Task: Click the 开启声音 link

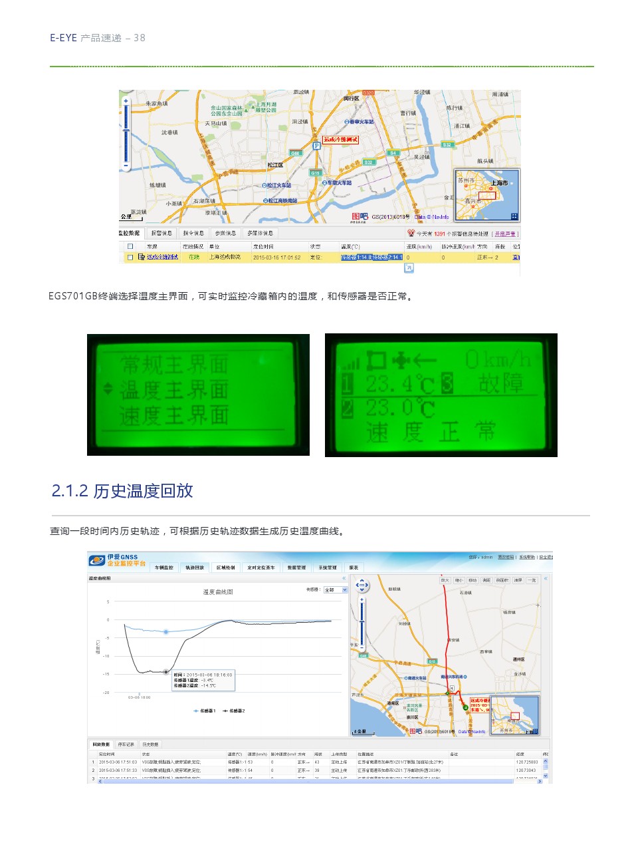Action: click(x=504, y=234)
